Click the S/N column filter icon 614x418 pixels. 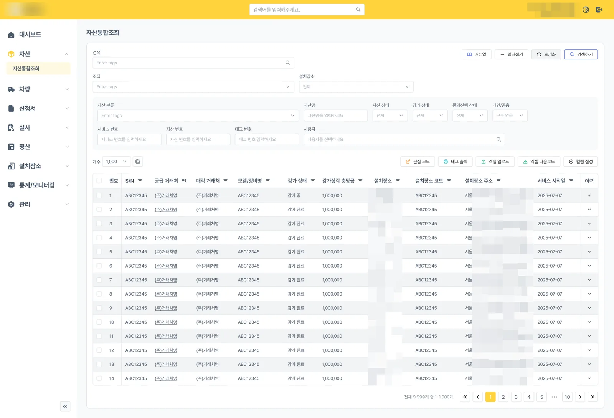(140, 181)
